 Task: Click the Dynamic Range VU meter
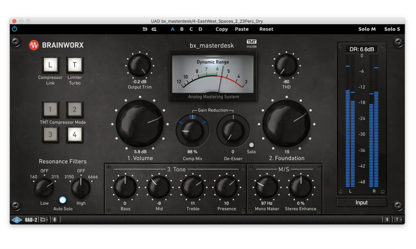tap(213, 76)
